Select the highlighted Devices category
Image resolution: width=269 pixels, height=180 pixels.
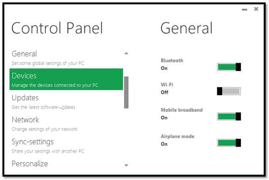coord(66,79)
